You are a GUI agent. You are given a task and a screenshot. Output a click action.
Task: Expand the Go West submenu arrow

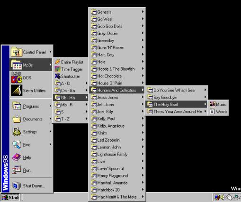pyautogui.click(x=143, y=19)
